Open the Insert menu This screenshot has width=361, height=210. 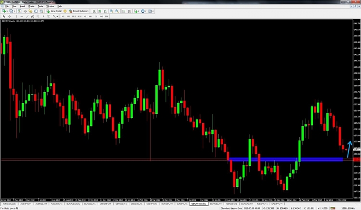[23, 6]
